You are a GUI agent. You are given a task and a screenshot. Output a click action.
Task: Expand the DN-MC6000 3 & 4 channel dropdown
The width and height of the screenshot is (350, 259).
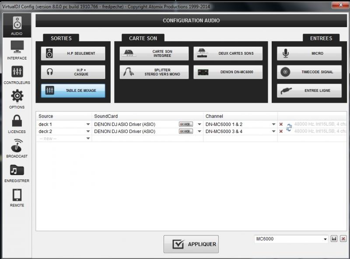[x=273, y=131]
